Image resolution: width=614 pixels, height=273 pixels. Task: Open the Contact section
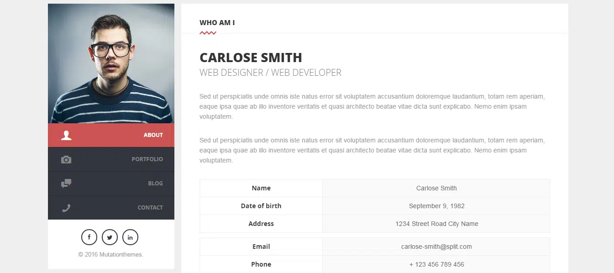point(150,208)
